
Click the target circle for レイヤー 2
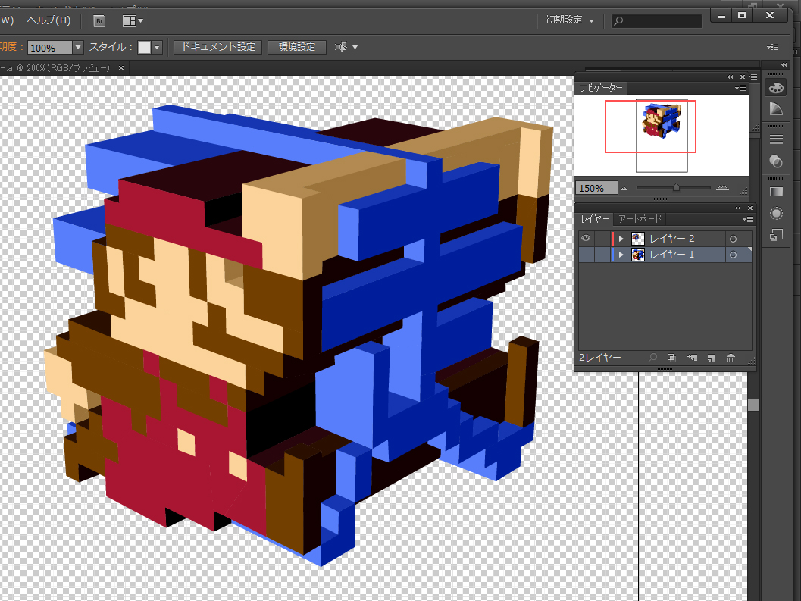coord(733,239)
